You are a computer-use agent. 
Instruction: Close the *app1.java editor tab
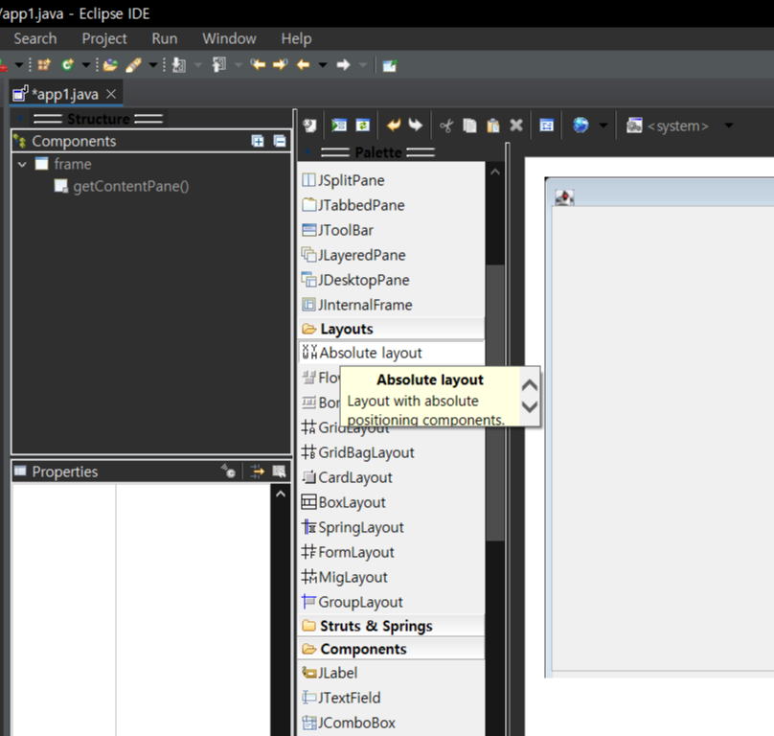(x=111, y=94)
